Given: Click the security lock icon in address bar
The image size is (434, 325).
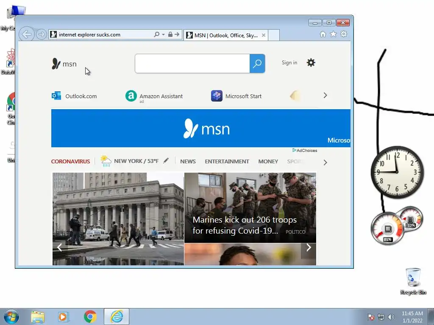Looking at the screenshot, I should coord(170,34).
